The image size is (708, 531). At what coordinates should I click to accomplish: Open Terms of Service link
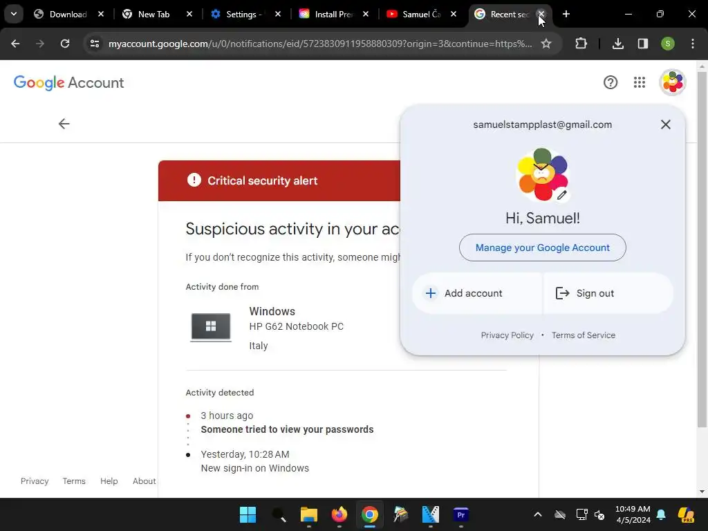(x=584, y=335)
